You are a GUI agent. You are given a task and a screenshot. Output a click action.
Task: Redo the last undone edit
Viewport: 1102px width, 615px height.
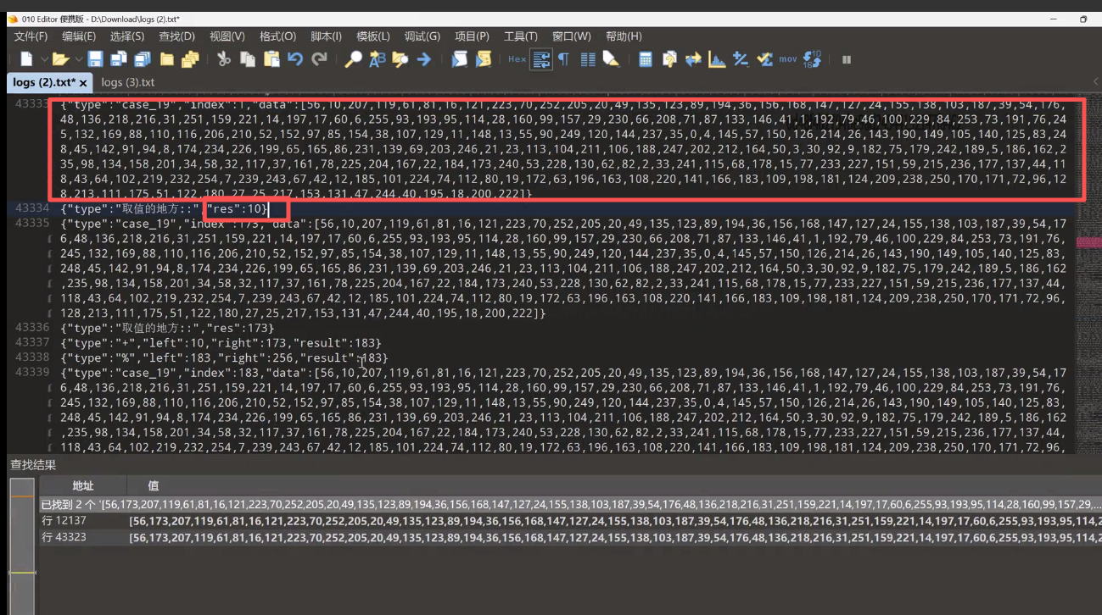[x=319, y=59]
